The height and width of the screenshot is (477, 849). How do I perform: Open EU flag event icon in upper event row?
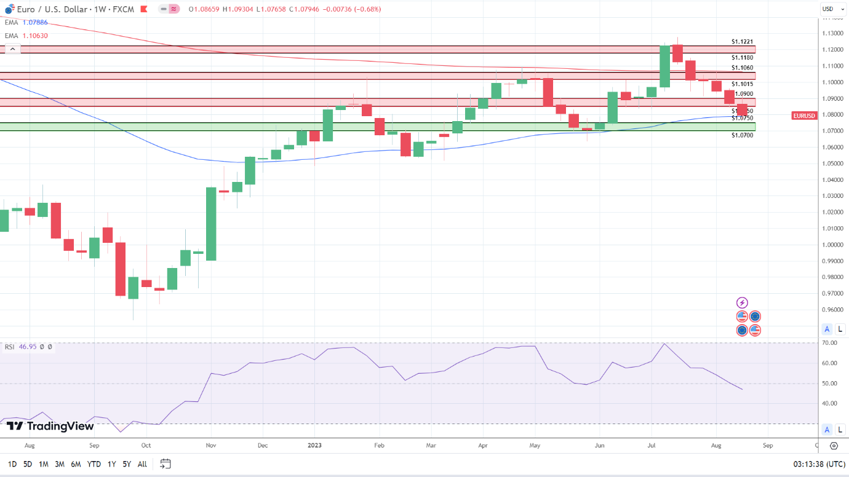click(755, 317)
